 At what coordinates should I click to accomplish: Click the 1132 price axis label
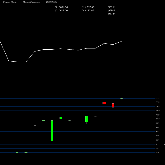pos(158,98)
